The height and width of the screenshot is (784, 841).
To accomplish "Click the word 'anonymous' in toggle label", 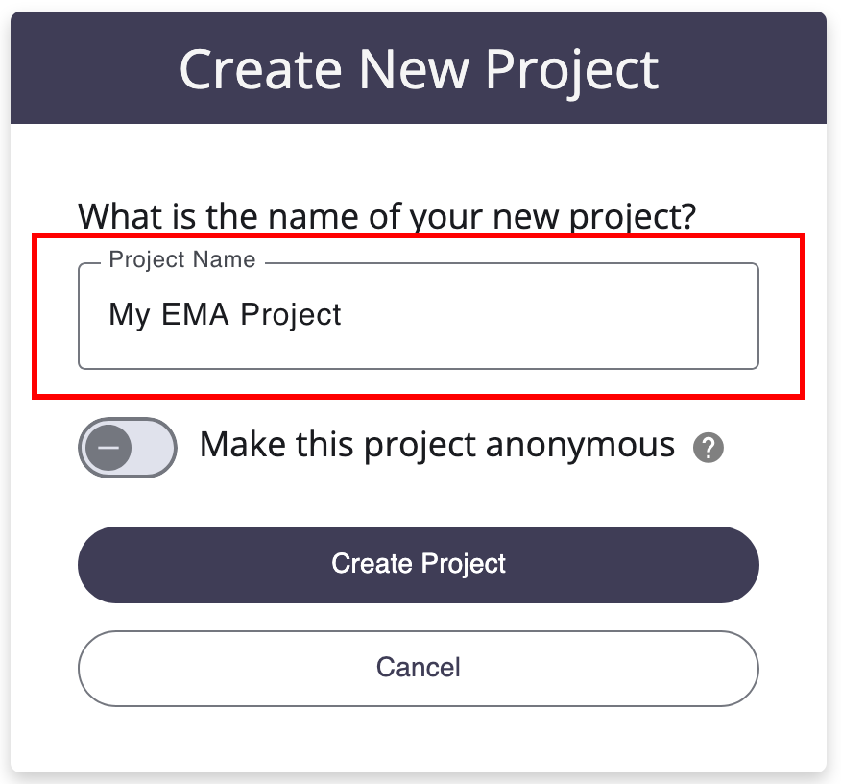I will [580, 447].
